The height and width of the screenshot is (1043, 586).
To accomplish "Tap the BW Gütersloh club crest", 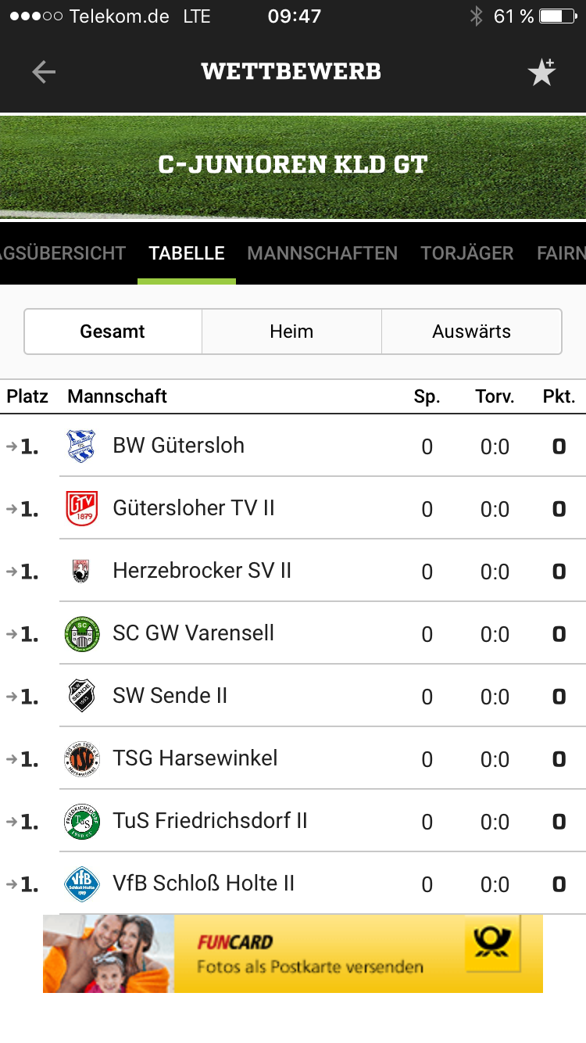I will click(81, 446).
